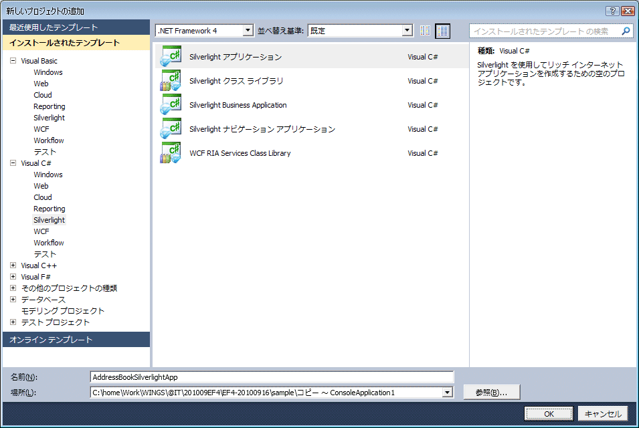The height and width of the screenshot is (428, 639).
Task: Select the Visual C++ node label
Action: click(x=39, y=265)
